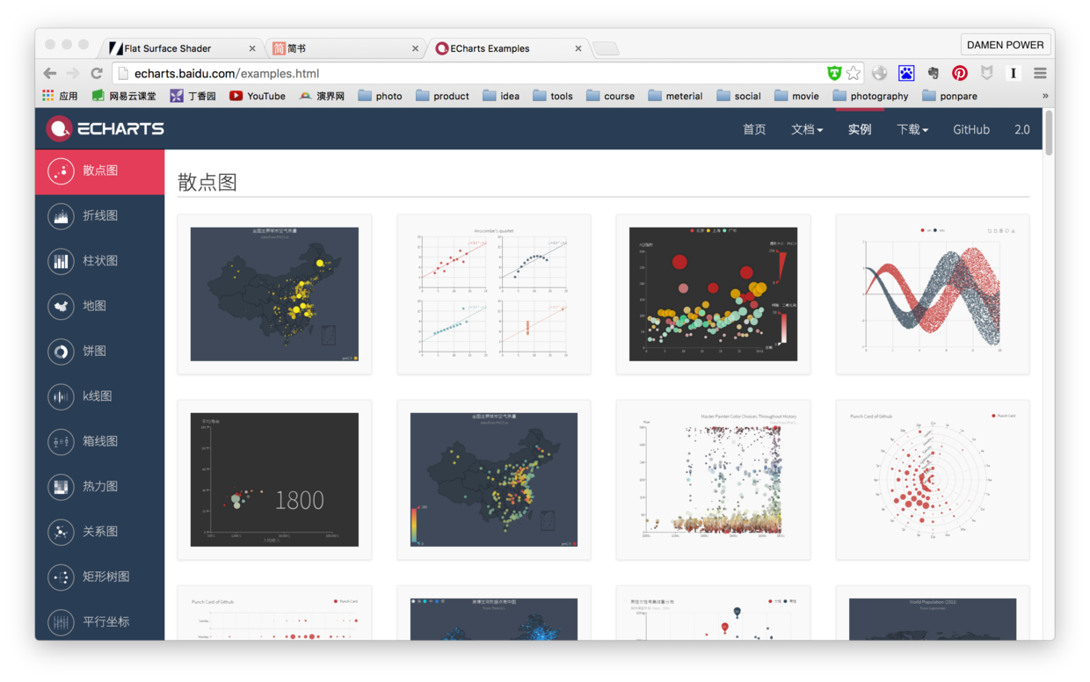
Task: Open the 演界网 bookmark
Action: point(321,96)
